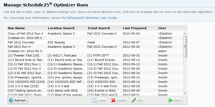Sort by the Last Prepared column header
215x107 pixels.
click(139, 28)
